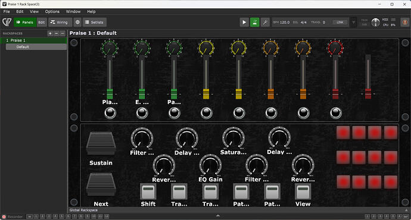Open the Edit menu
The width and height of the screenshot is (411, 220).
[x=20, y=11]
